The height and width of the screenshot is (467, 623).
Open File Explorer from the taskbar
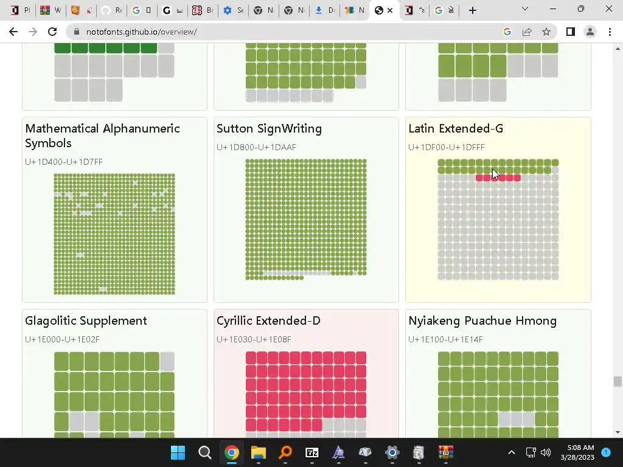(258, 452)
